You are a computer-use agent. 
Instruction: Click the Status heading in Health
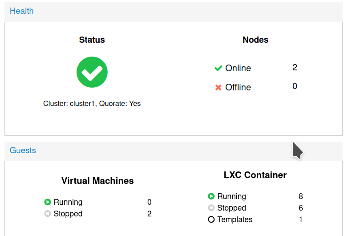[x=92, y=40]
